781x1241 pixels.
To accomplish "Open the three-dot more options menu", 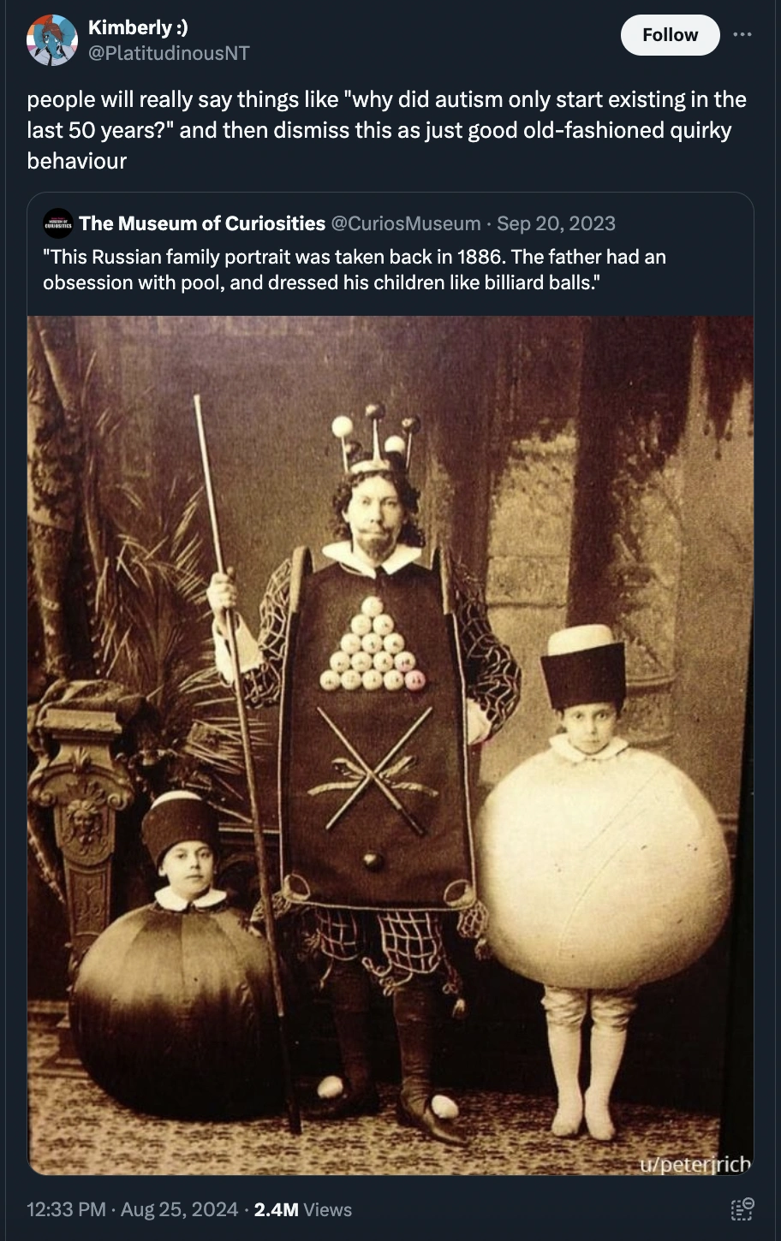I will pyautogui.click(x=741, y=35).
